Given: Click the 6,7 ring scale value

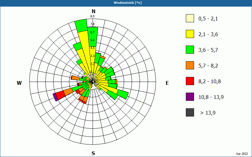Looking at the screenshot, I should (x=92, y=32).
